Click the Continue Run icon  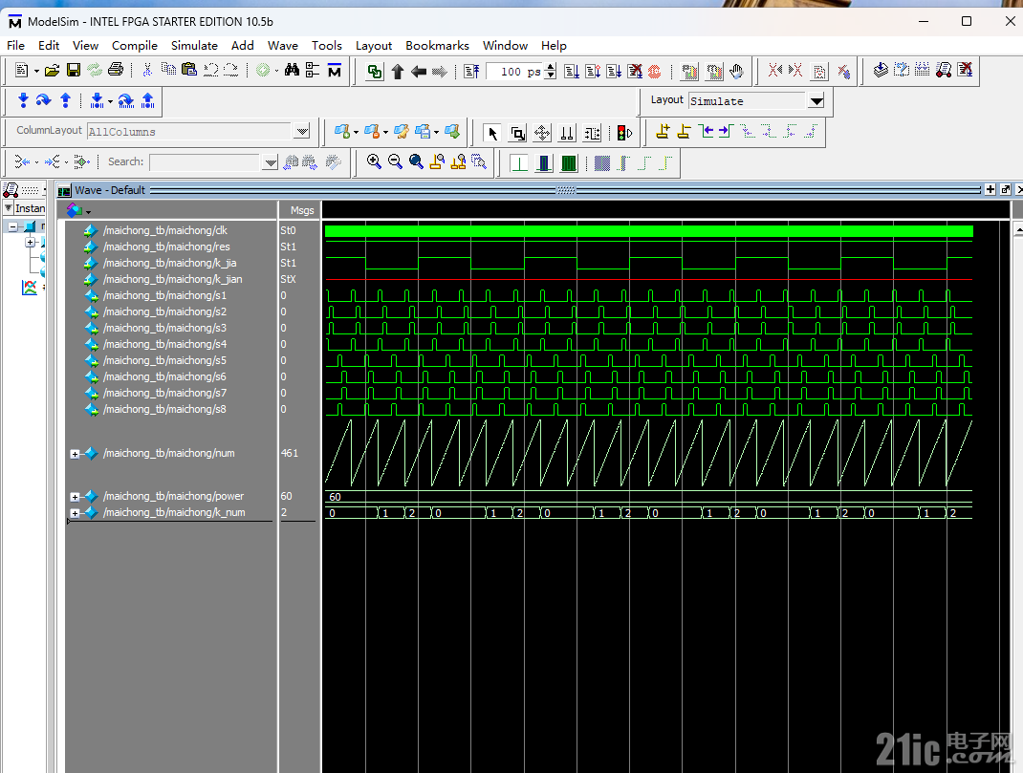[593, 71]
